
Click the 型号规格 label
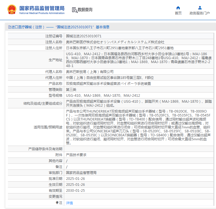point(55,96)
